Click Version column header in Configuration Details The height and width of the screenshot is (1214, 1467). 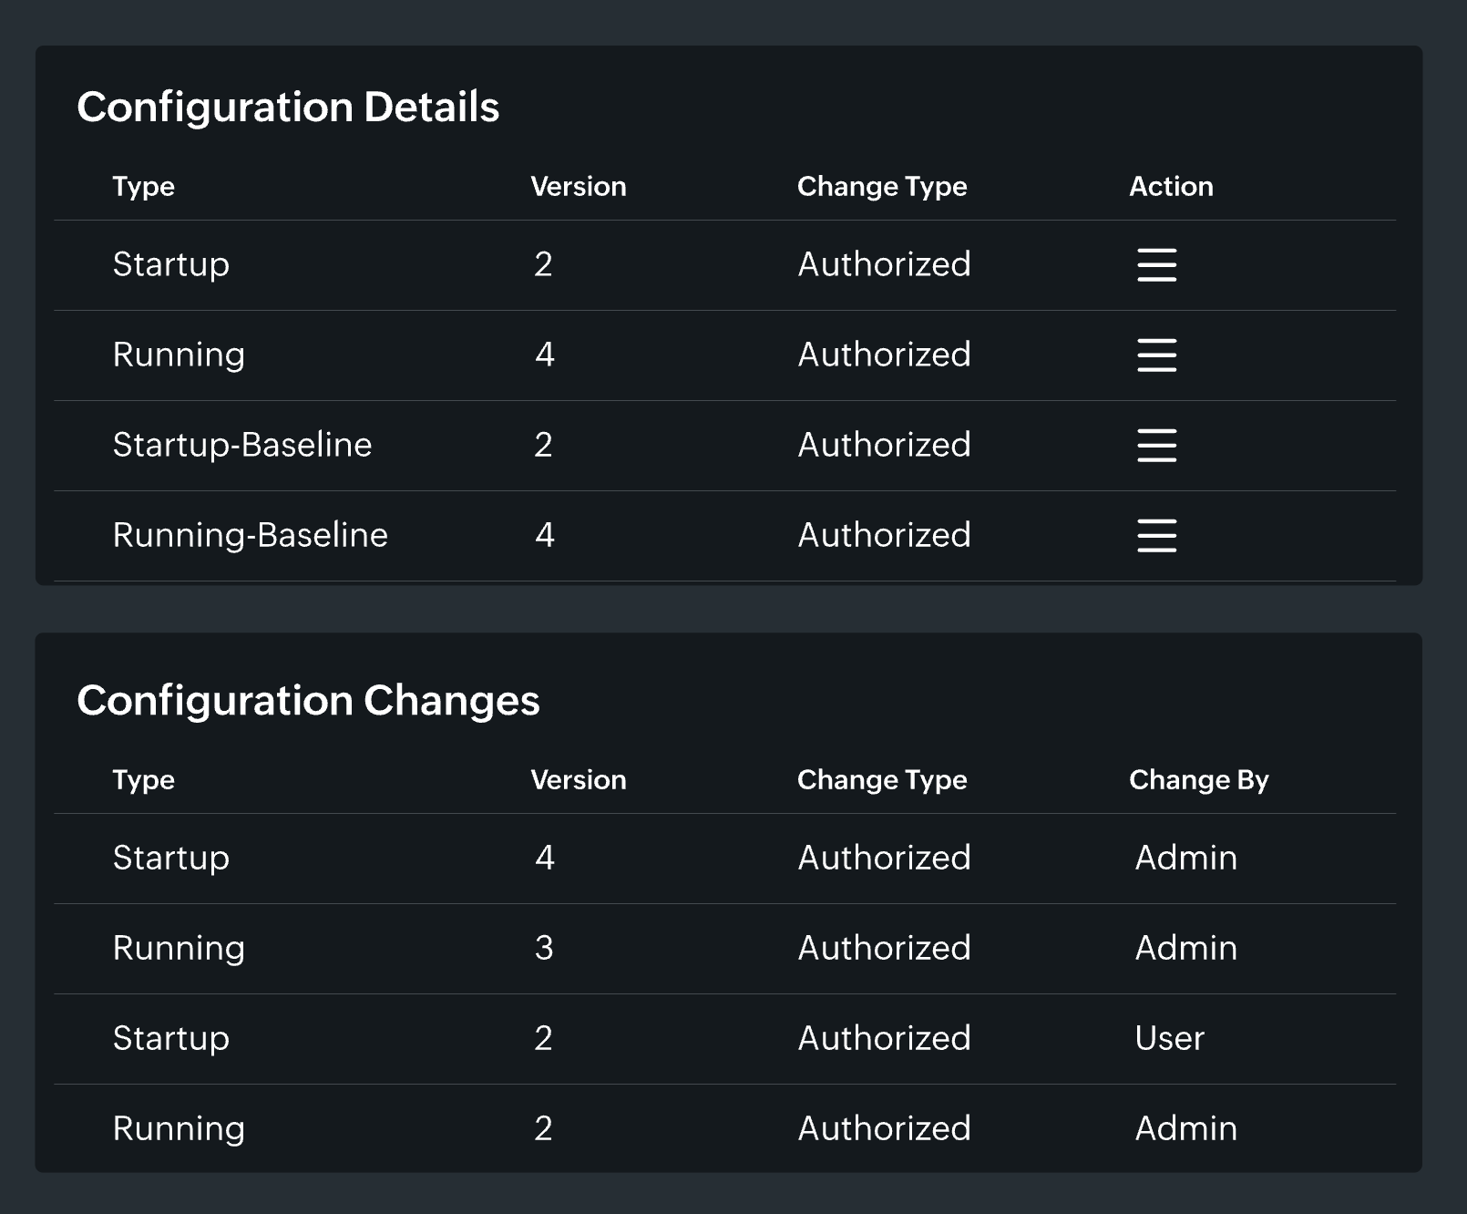coord(578,187)
